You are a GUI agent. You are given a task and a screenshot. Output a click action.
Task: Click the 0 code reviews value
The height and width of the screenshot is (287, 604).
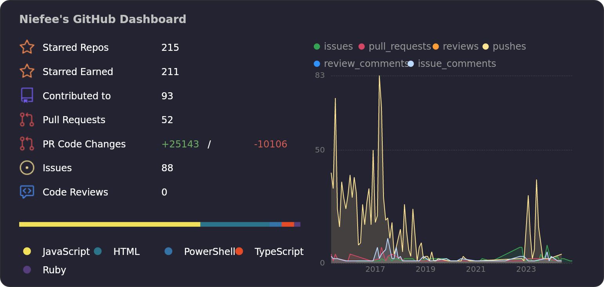point(165,192)
